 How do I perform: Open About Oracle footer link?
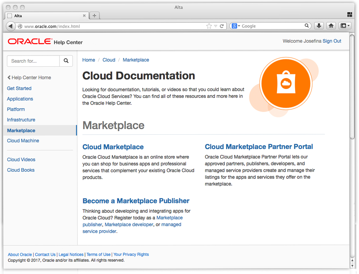[x=20, y=254]
